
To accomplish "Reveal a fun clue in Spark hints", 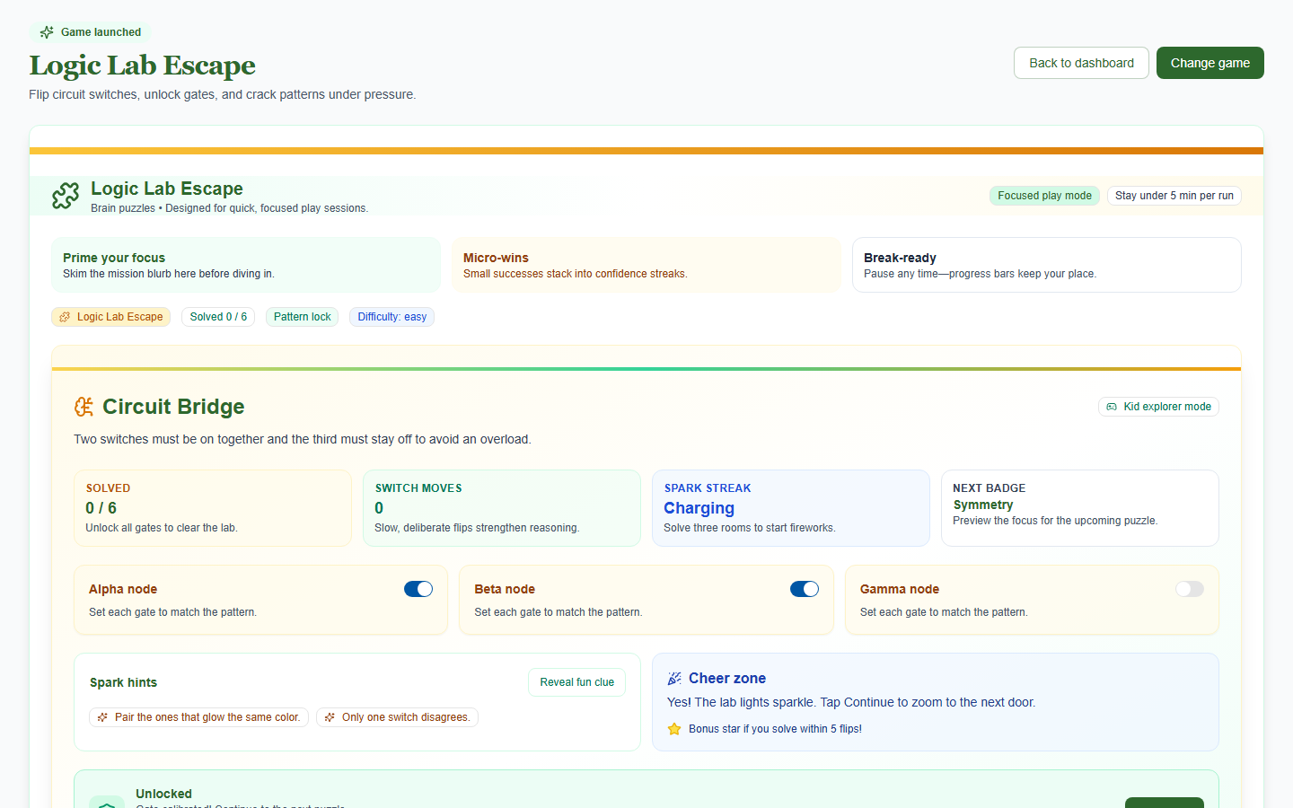I will 576,682.
